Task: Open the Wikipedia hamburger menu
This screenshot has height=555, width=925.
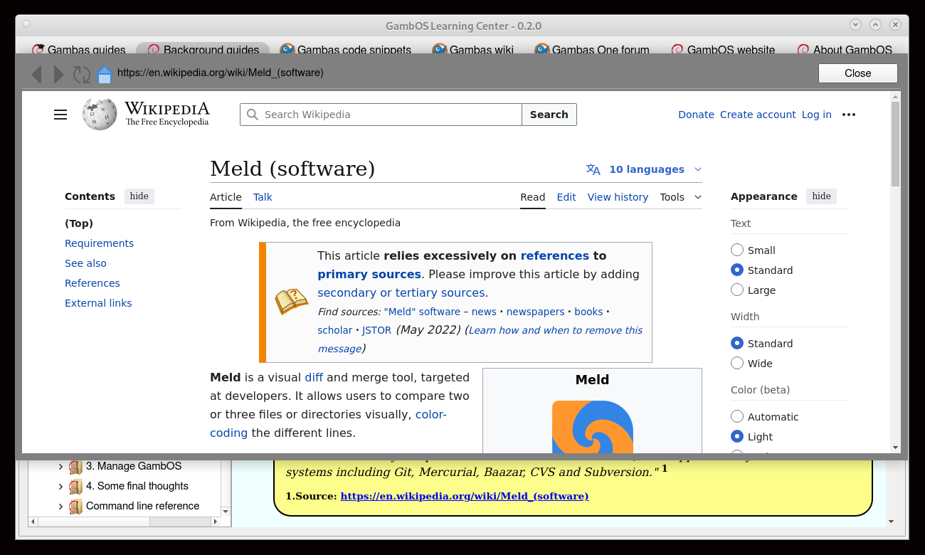Action: (60, 115)
